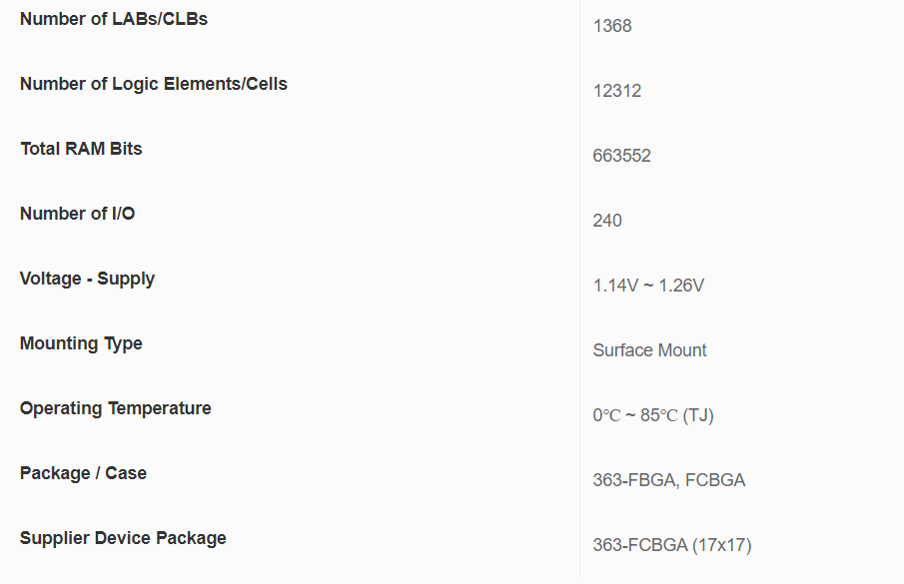Click the 'Total RAM Bits' label
This screenshot has width=904, height=584.
(x=81, y=149)
